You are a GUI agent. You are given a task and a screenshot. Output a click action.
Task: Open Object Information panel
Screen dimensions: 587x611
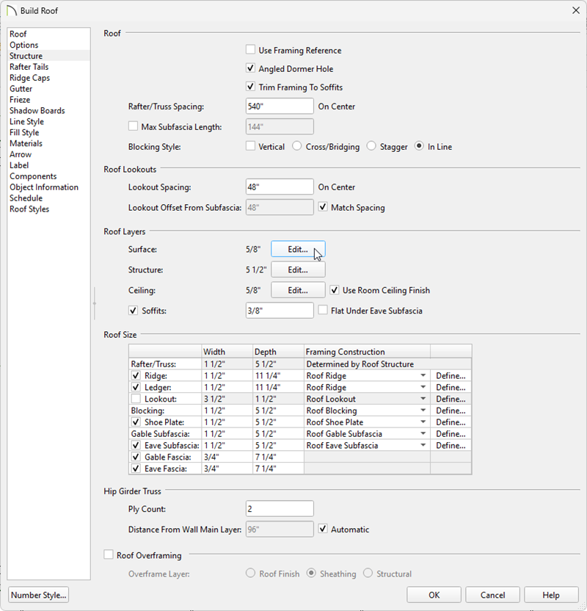pyautogui.click(x=44, y=187)
